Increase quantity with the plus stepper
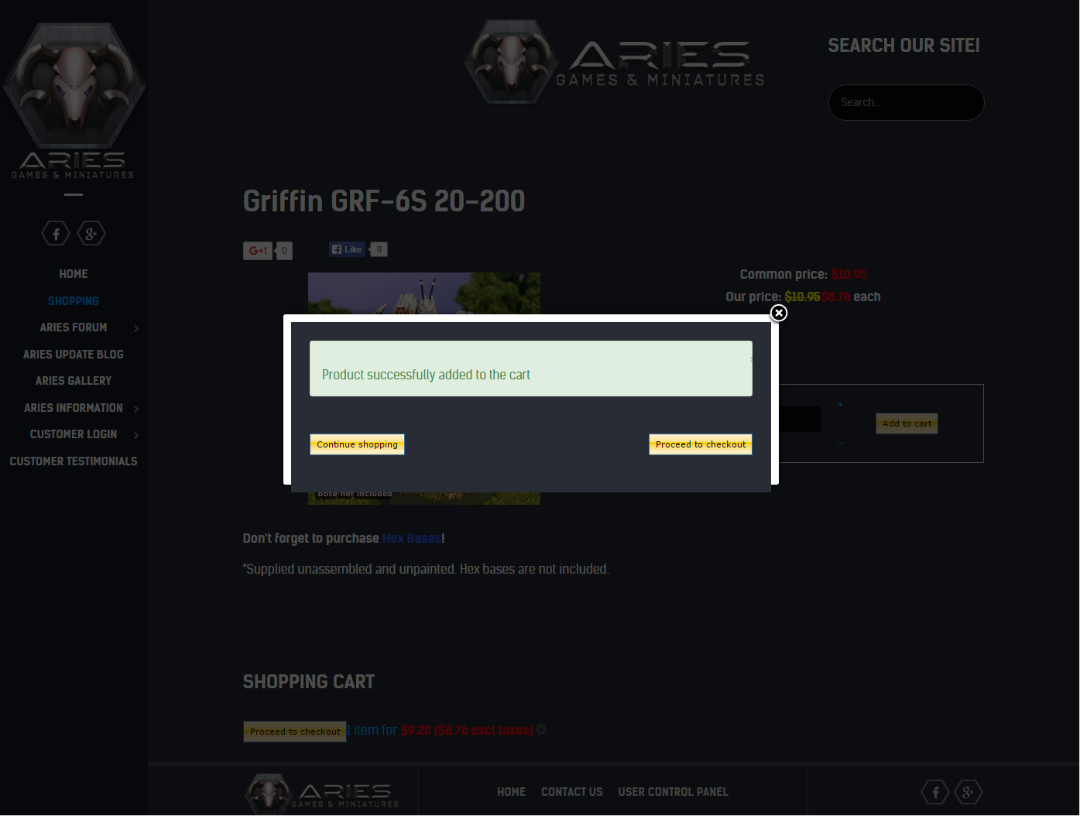The width and height of the screenshot is (1080, 816). [840, 404]
